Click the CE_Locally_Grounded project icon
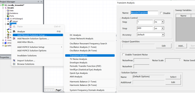Viewport: 195px width, 93px height. pos(3,5)
